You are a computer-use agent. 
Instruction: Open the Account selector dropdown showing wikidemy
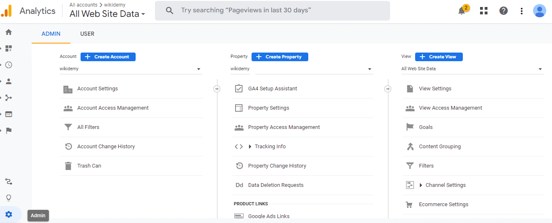pos(131,69)
